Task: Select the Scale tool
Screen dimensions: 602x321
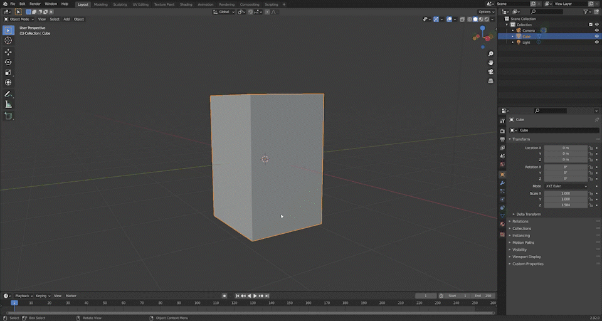Action: [x=8, y=72]
